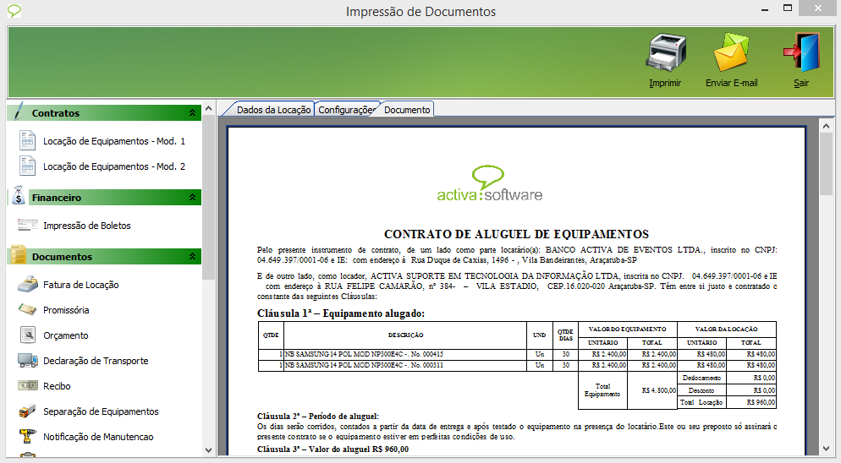Select Locação de Equipamentos - Mod. 1
The height and width of the screenshot is (463, 841).
[113, 141]
